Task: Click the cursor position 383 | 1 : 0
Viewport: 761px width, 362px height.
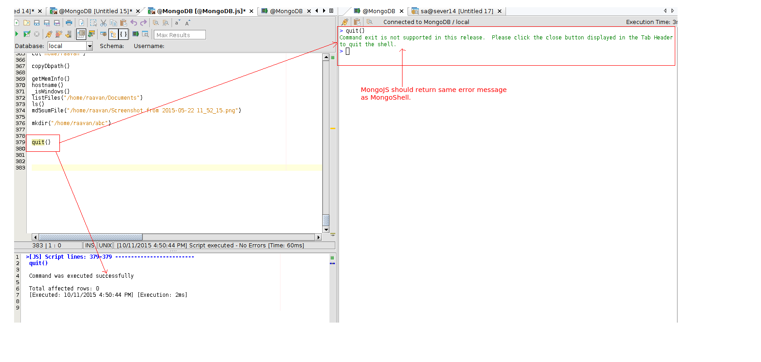Action: tap(47, 246)
